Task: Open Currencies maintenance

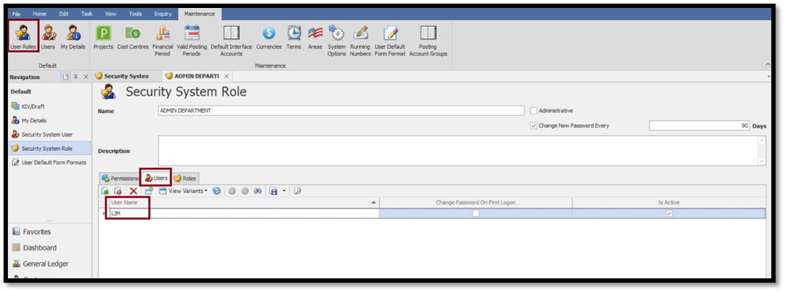Action: (269, 36)
